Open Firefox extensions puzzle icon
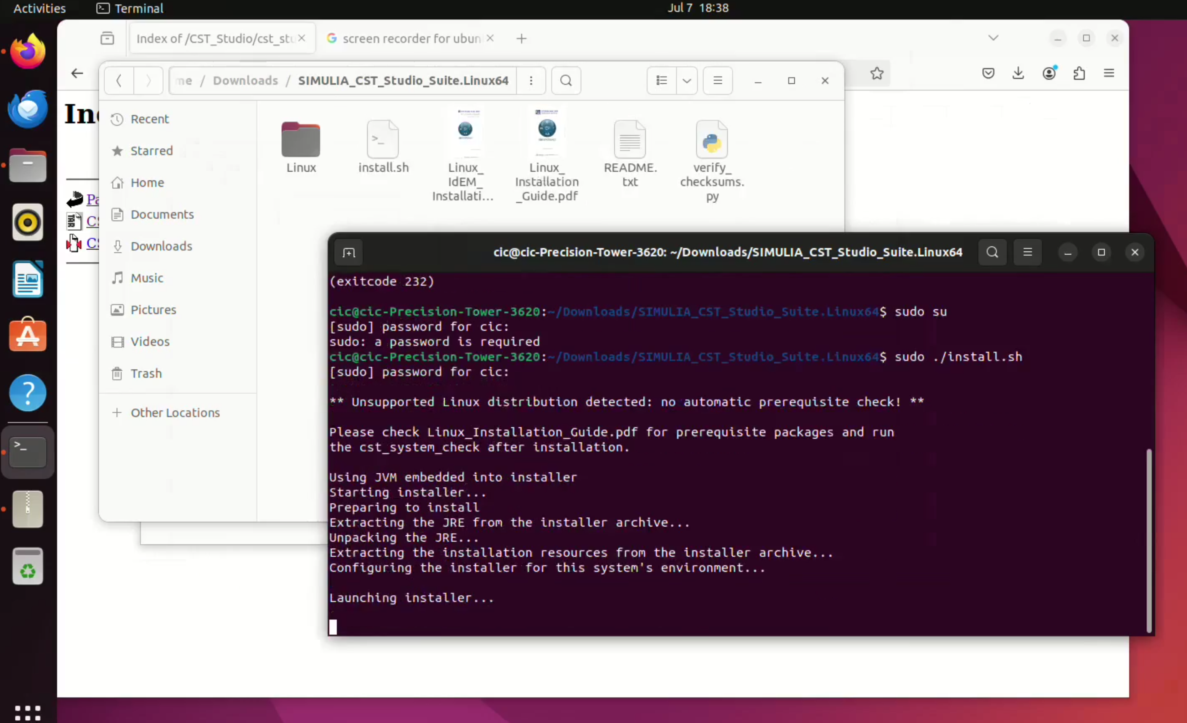 1079,73
